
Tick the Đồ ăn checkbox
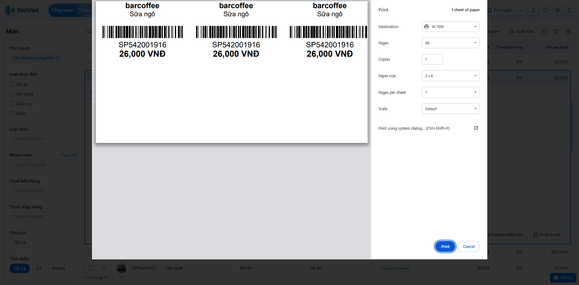12,84
